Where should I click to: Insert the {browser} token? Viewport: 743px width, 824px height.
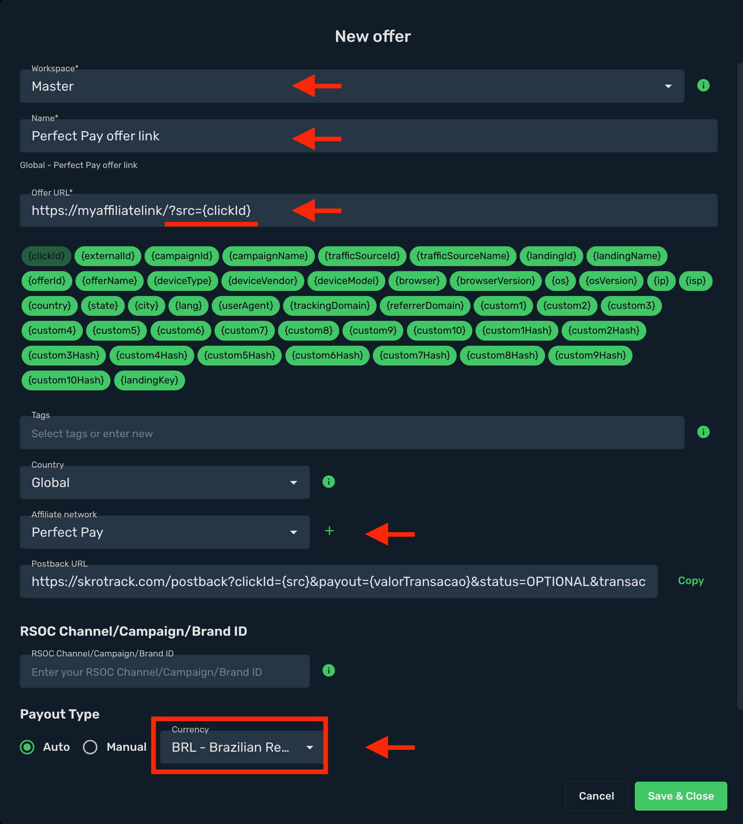(x=418, y=281)
